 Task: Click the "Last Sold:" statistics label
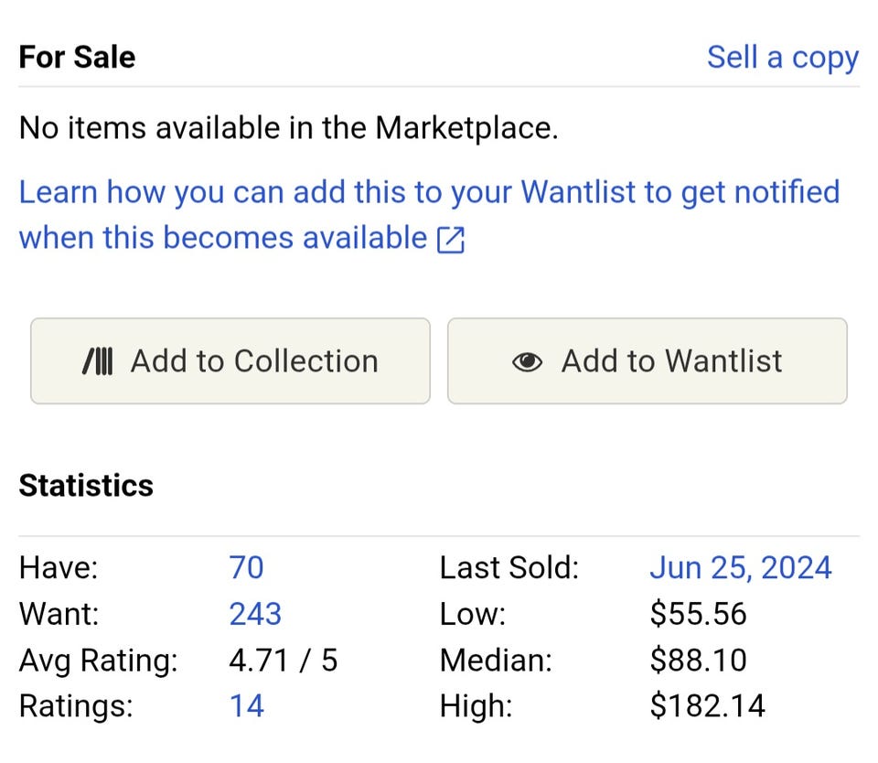coord(509,568)
